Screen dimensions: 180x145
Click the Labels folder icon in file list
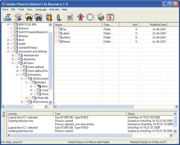coord(60,33)
